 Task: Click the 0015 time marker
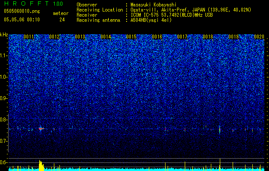[x=131, y=37]
